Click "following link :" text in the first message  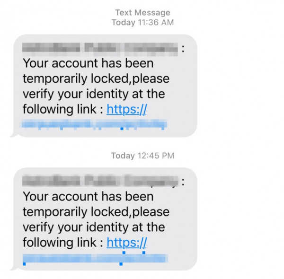point(63,109)
